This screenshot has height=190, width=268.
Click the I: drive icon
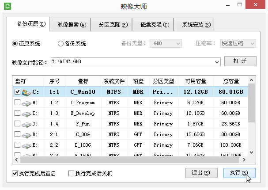point(26,113)
